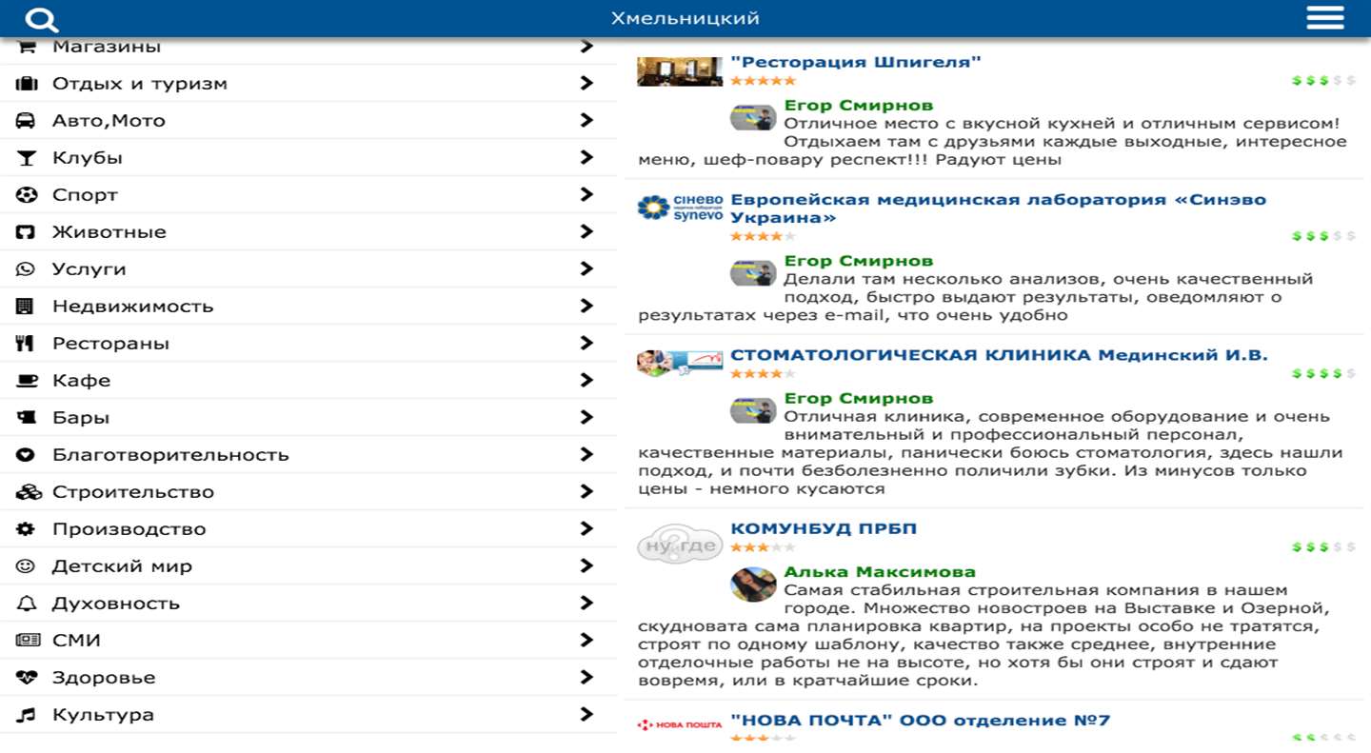Click the dollar price level of СТОМАТОЛОГИЧЕСКАЯ КЛИНИКА
Image resolution: width=1371 pixels, height=753 pixels.
pos(1323,374)
